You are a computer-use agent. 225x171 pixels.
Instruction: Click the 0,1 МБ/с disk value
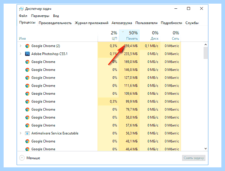tap(152, 46)
